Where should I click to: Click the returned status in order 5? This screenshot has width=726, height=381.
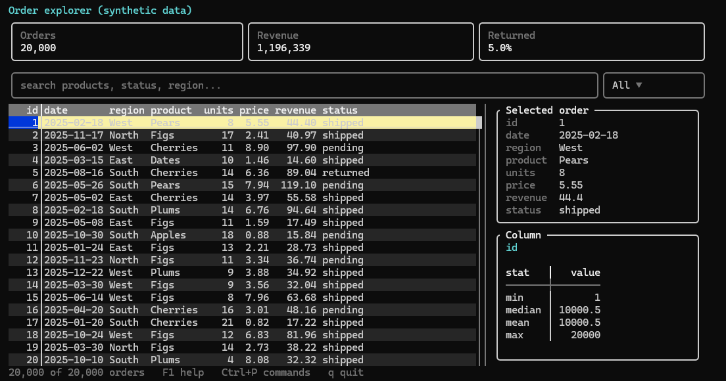click(346, 173)
